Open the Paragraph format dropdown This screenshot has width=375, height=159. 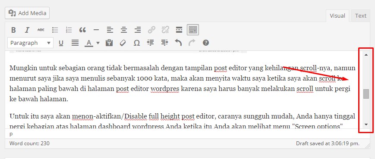click(30, 43)
